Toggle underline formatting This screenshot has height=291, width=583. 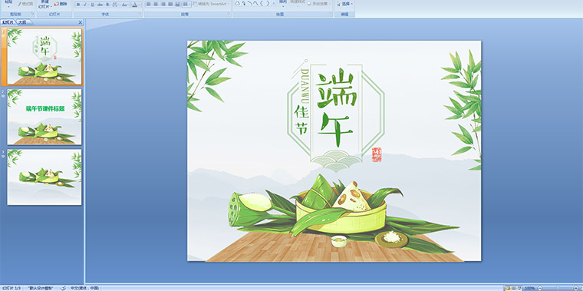[92, 5]
